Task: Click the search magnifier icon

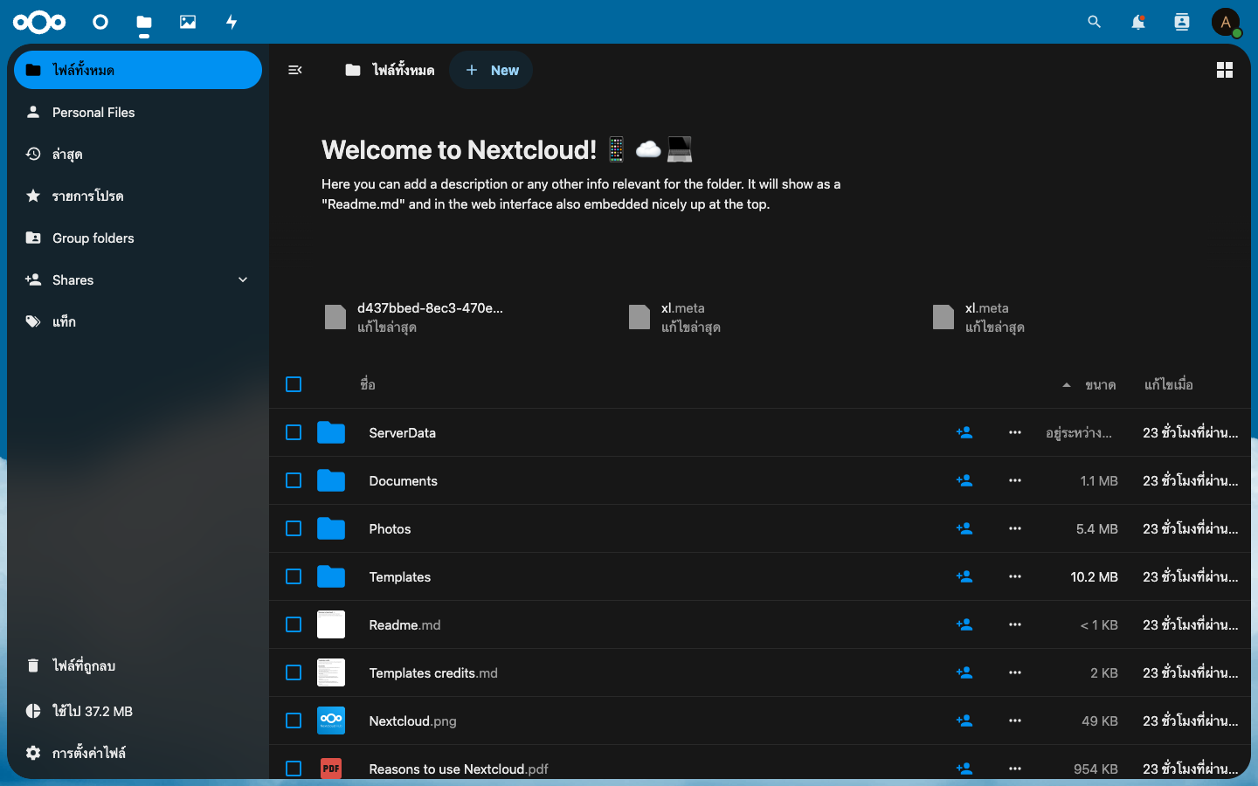Action: (1095, 22)
